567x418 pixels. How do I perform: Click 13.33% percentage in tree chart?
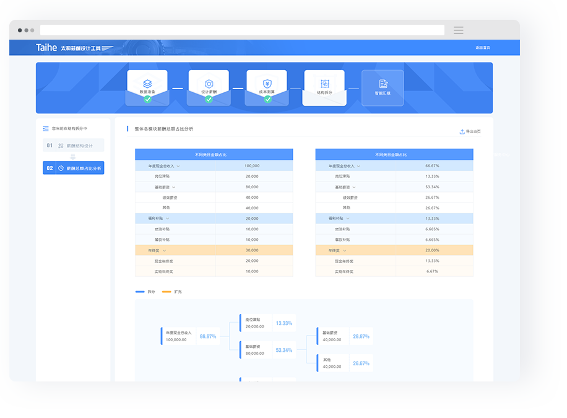284,323
